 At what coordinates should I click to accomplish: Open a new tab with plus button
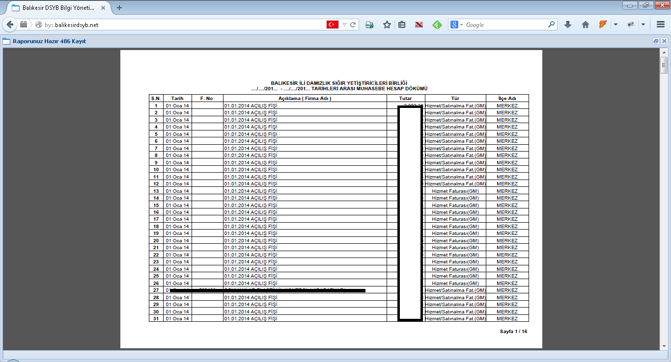coord(119,8)
